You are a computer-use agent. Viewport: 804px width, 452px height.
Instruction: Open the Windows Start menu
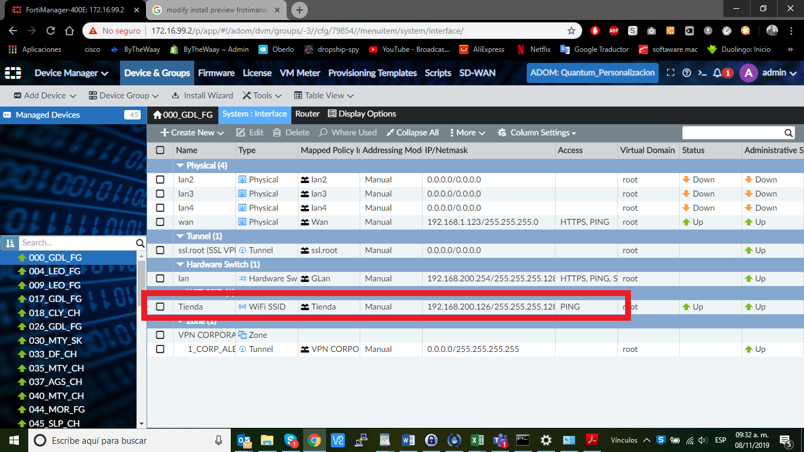click(x=14, y=440)
